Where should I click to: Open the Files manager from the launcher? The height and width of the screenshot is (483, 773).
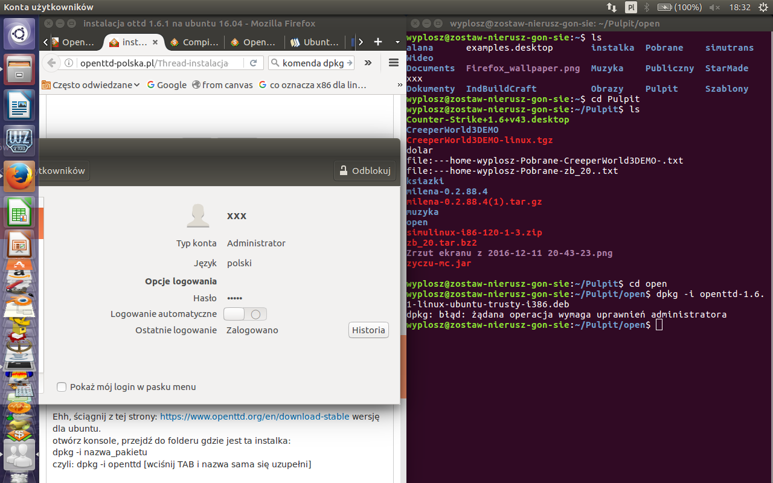tap(19, 69)
